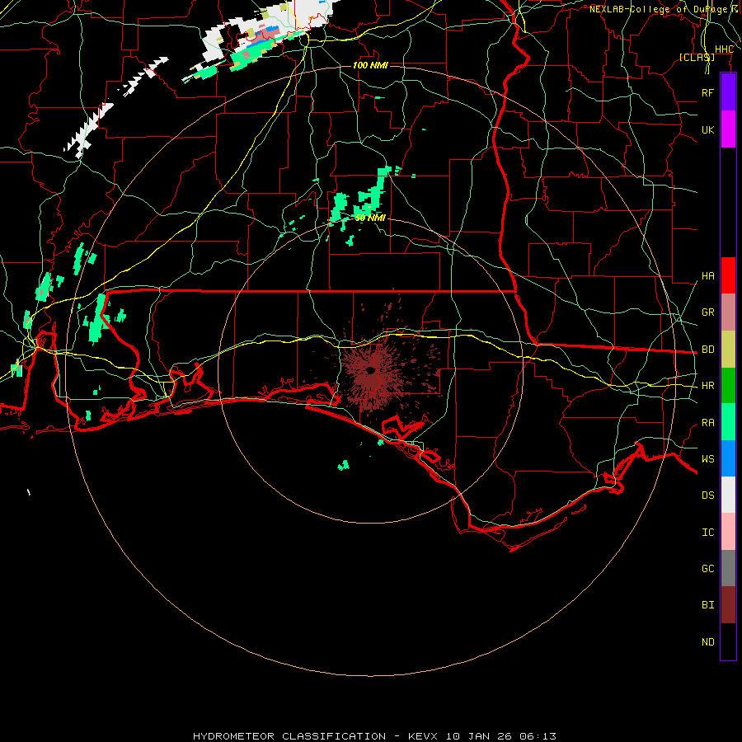The image size is (742, 742).
Task: Click the ND black legend color block
Action: pos(728,641)
